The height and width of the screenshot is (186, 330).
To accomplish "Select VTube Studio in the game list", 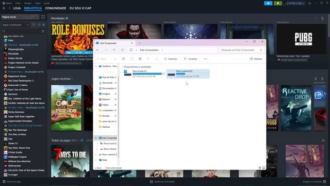I will pyautogui.click(x=15, y=152).
